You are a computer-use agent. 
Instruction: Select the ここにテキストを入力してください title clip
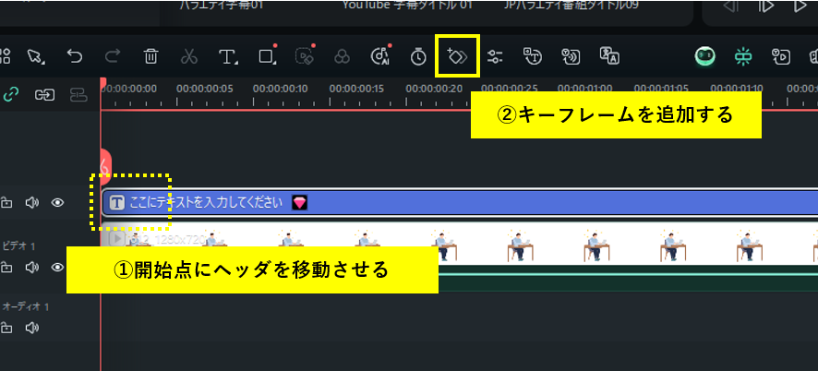[x=460, y=203]
